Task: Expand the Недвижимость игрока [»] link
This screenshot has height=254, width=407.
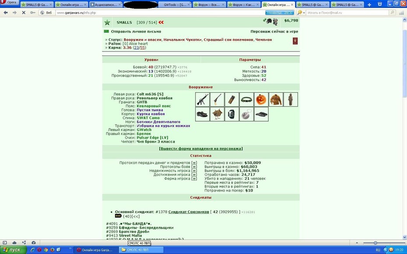Action: tap(194, 170)
